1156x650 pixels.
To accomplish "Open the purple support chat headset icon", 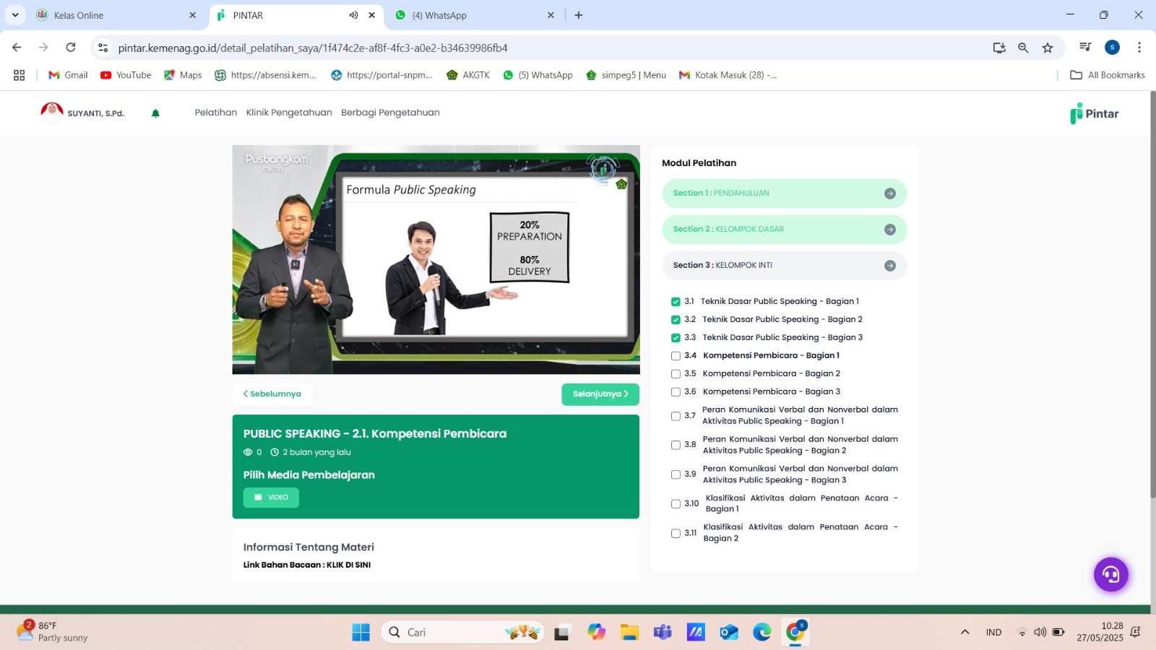I will click(1110, 575).
